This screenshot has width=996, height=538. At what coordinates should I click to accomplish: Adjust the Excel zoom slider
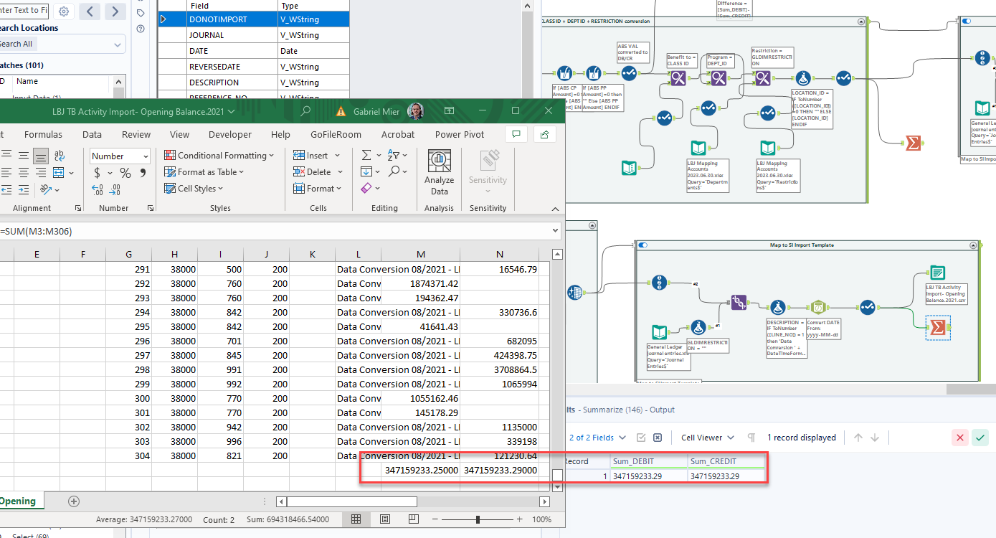click(x=478, y=519)
